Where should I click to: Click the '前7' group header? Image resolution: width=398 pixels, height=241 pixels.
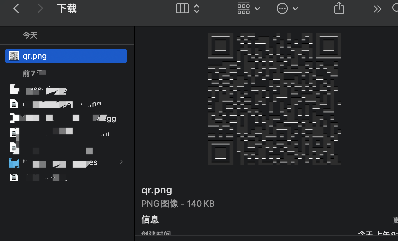click(x=34, y=73)
